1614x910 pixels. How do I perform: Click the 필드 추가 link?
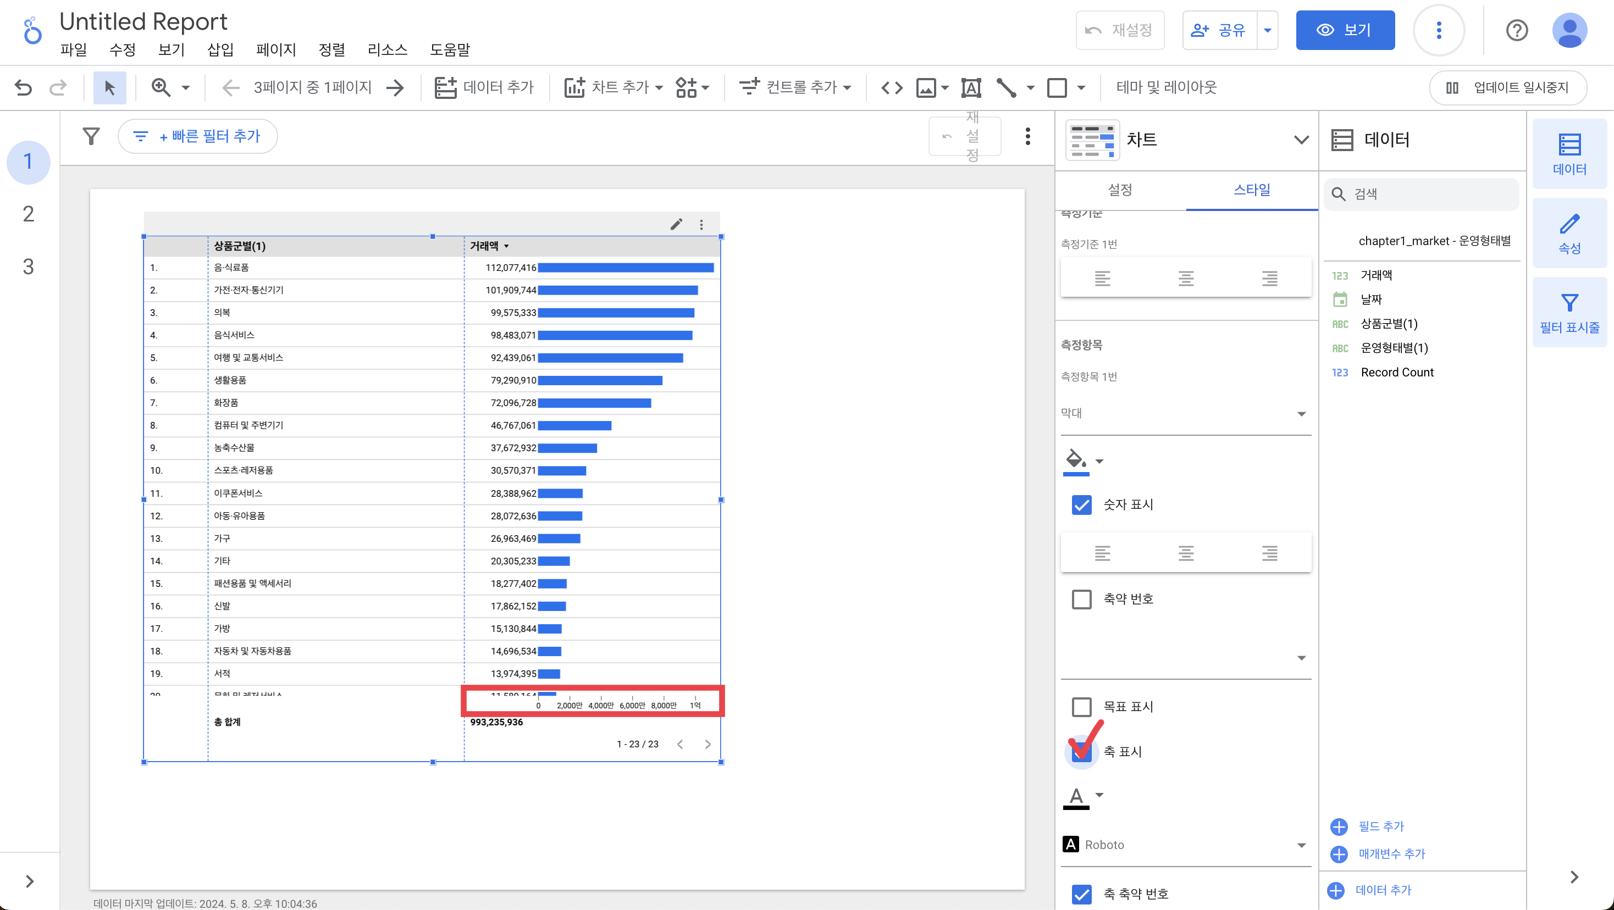1380,826
